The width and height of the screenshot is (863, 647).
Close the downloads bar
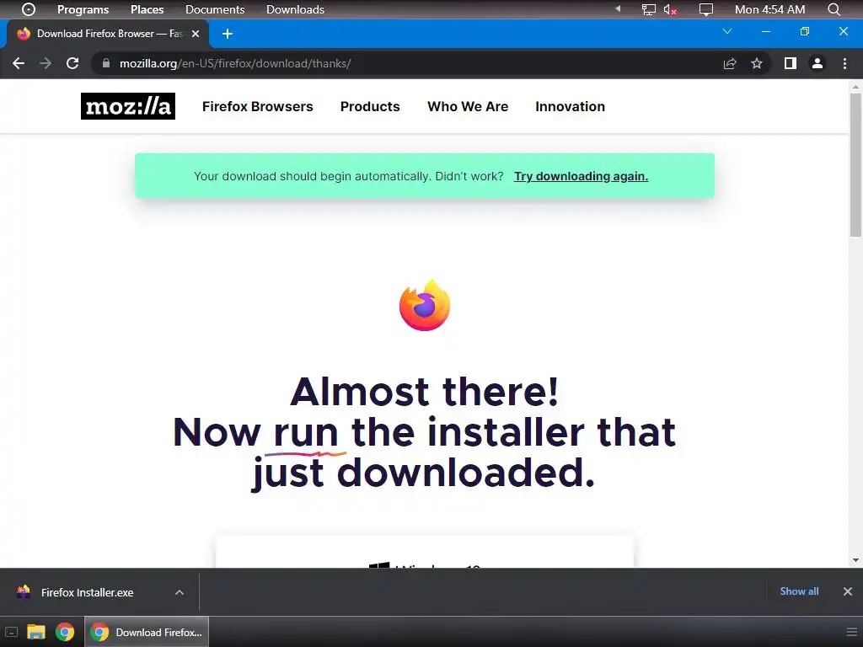click(848, 591)
